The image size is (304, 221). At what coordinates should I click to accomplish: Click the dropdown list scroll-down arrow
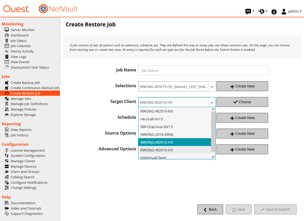click(213, 157)
